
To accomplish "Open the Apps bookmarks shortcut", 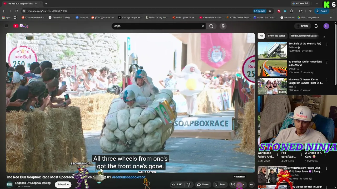I will coord(6,18).
